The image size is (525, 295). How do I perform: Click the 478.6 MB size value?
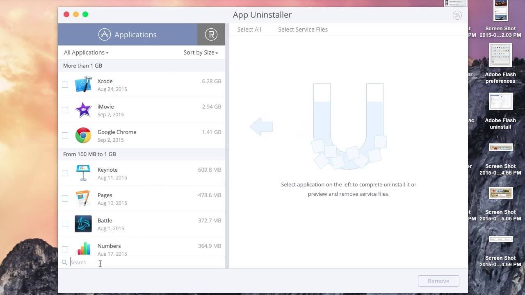pyautogui.click(x=210, y=195)
